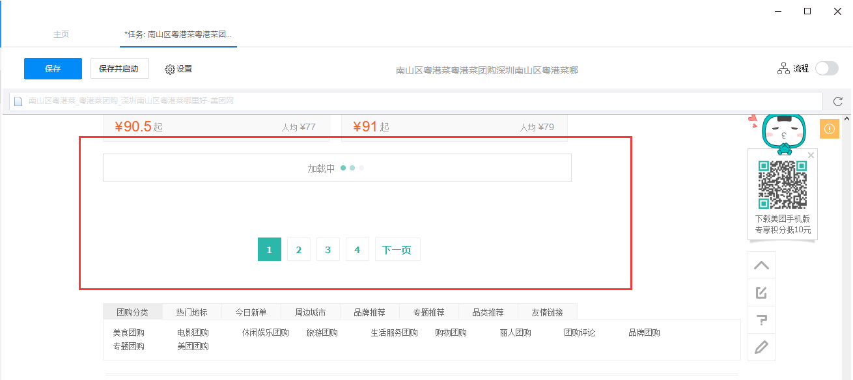This screenshot has width=853, height=380.
Task: Select the 今日新单 tab
Action: point(251,312)
